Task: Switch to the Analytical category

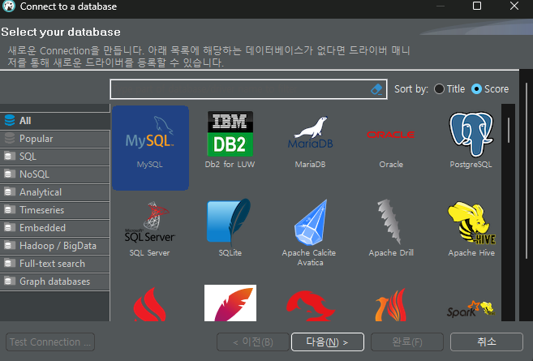Action: [54, 192]
